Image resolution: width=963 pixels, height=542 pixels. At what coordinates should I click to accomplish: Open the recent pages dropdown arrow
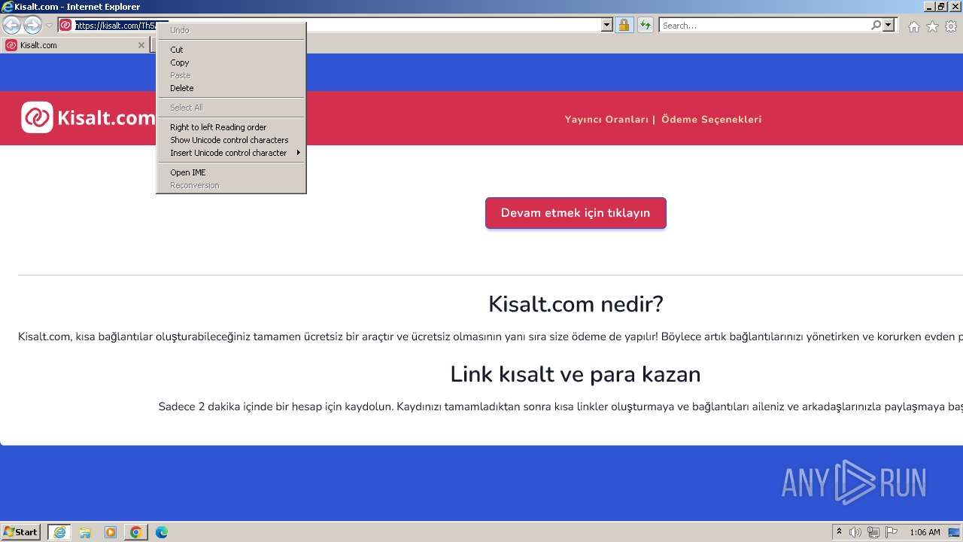tap(50, 26)
